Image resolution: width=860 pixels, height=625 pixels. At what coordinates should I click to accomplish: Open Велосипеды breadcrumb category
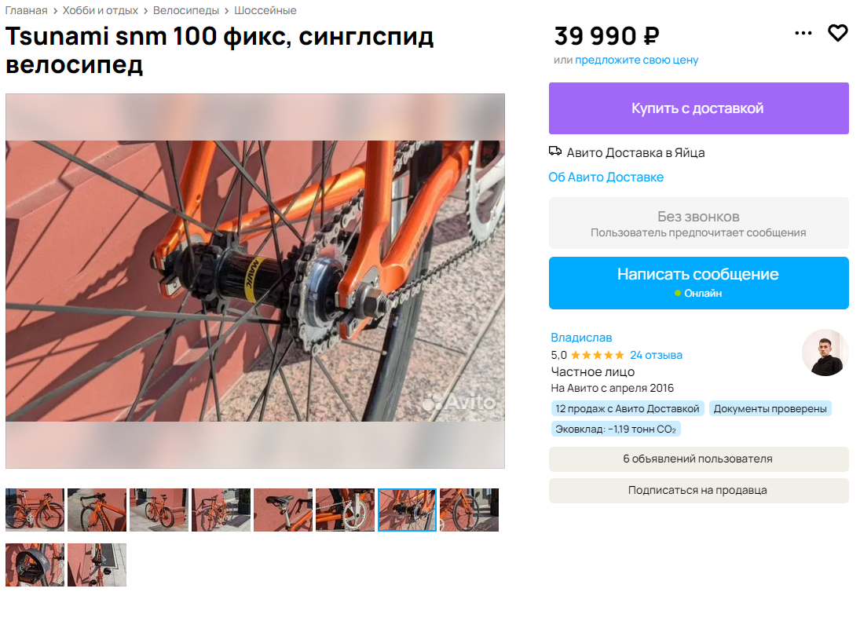(x=186, y=10)
